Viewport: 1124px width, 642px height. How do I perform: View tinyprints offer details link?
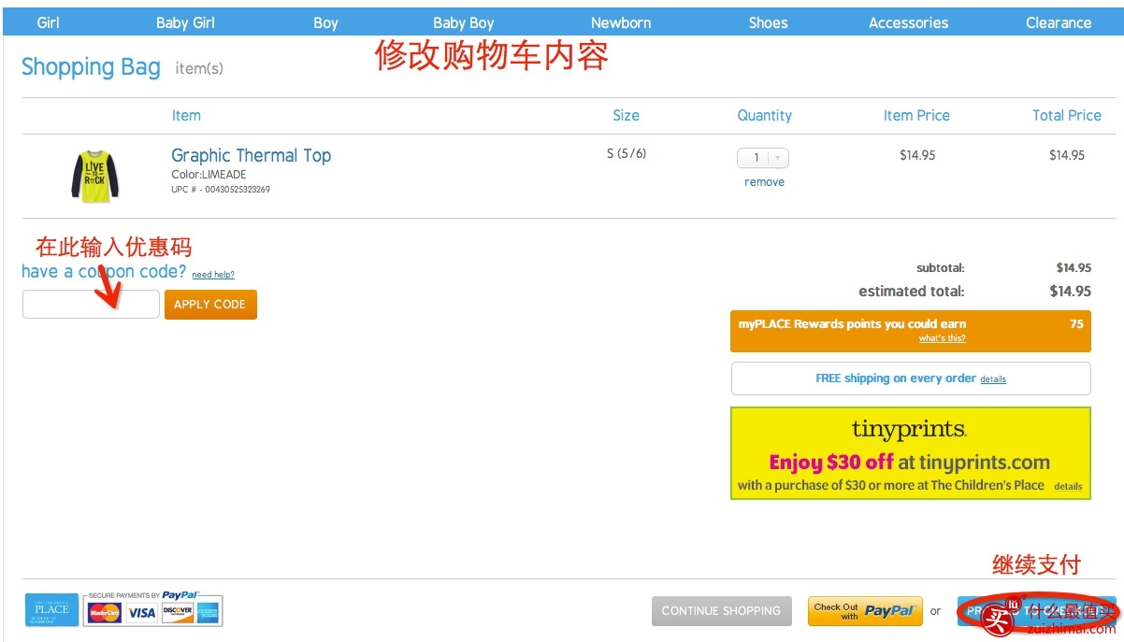pyautogui.click(x=1068, y=486)
